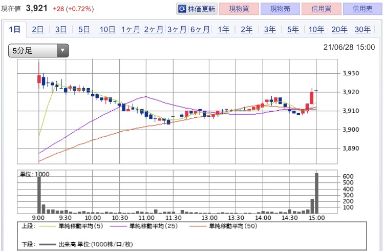Click the 単純移動平均(50) legend entry

(x=223, y=226)
